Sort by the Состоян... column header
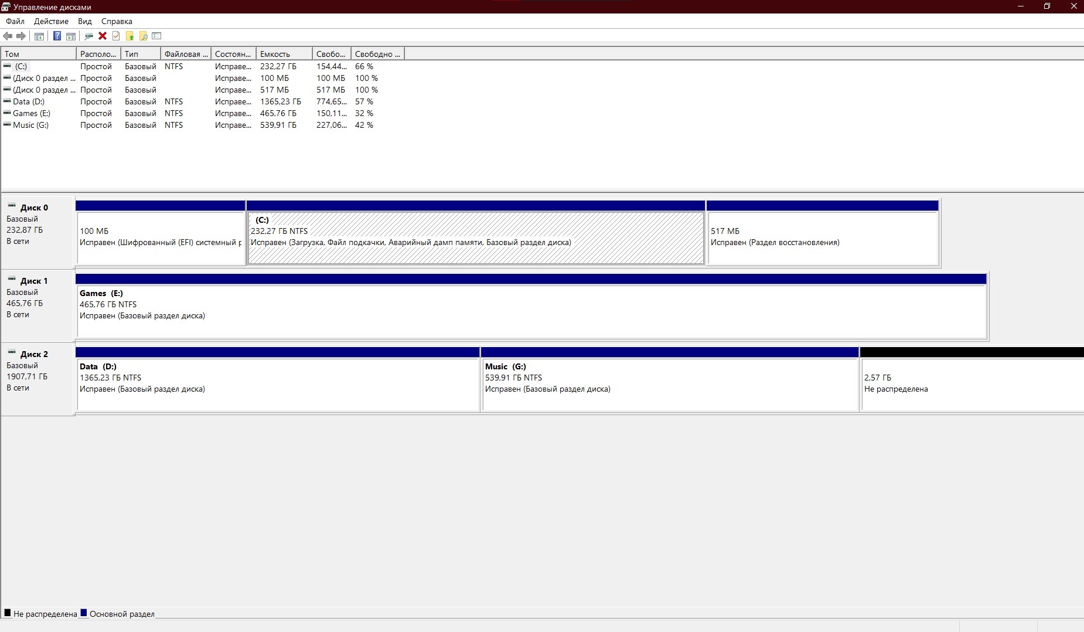1084x632 pixels. pyautogui.click(x=234, y=54)
